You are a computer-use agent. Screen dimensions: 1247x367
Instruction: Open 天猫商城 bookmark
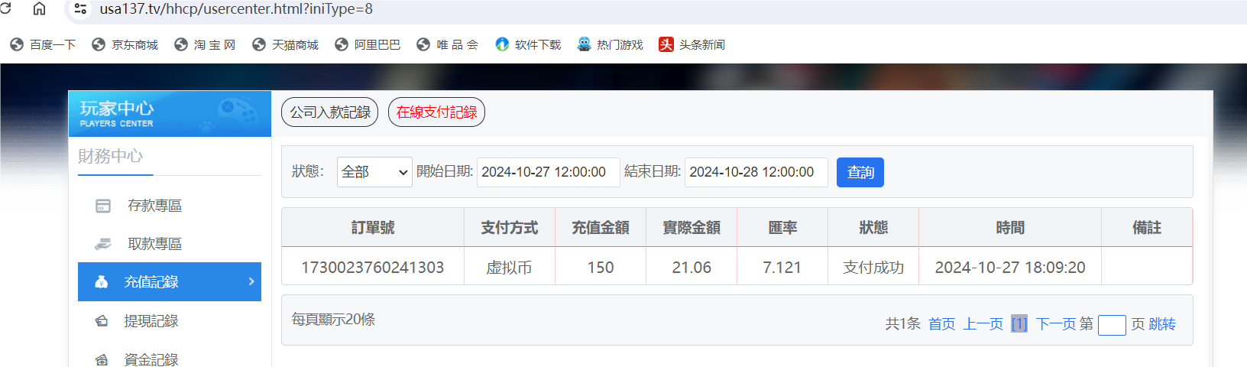285,44
